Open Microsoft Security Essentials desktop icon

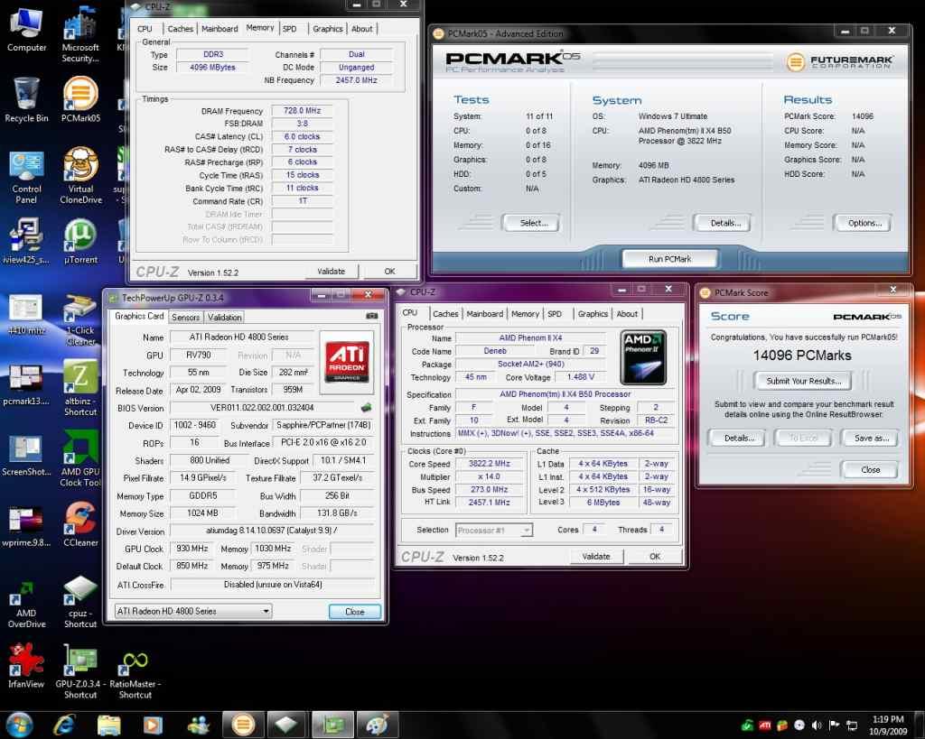80,34
